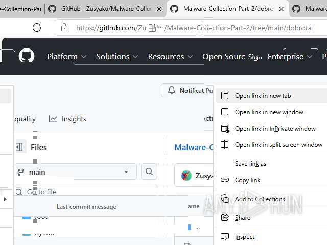Click the Inspect icon in context menu
The height and width of the screenshot is (245, 327).
coord(225,237)
